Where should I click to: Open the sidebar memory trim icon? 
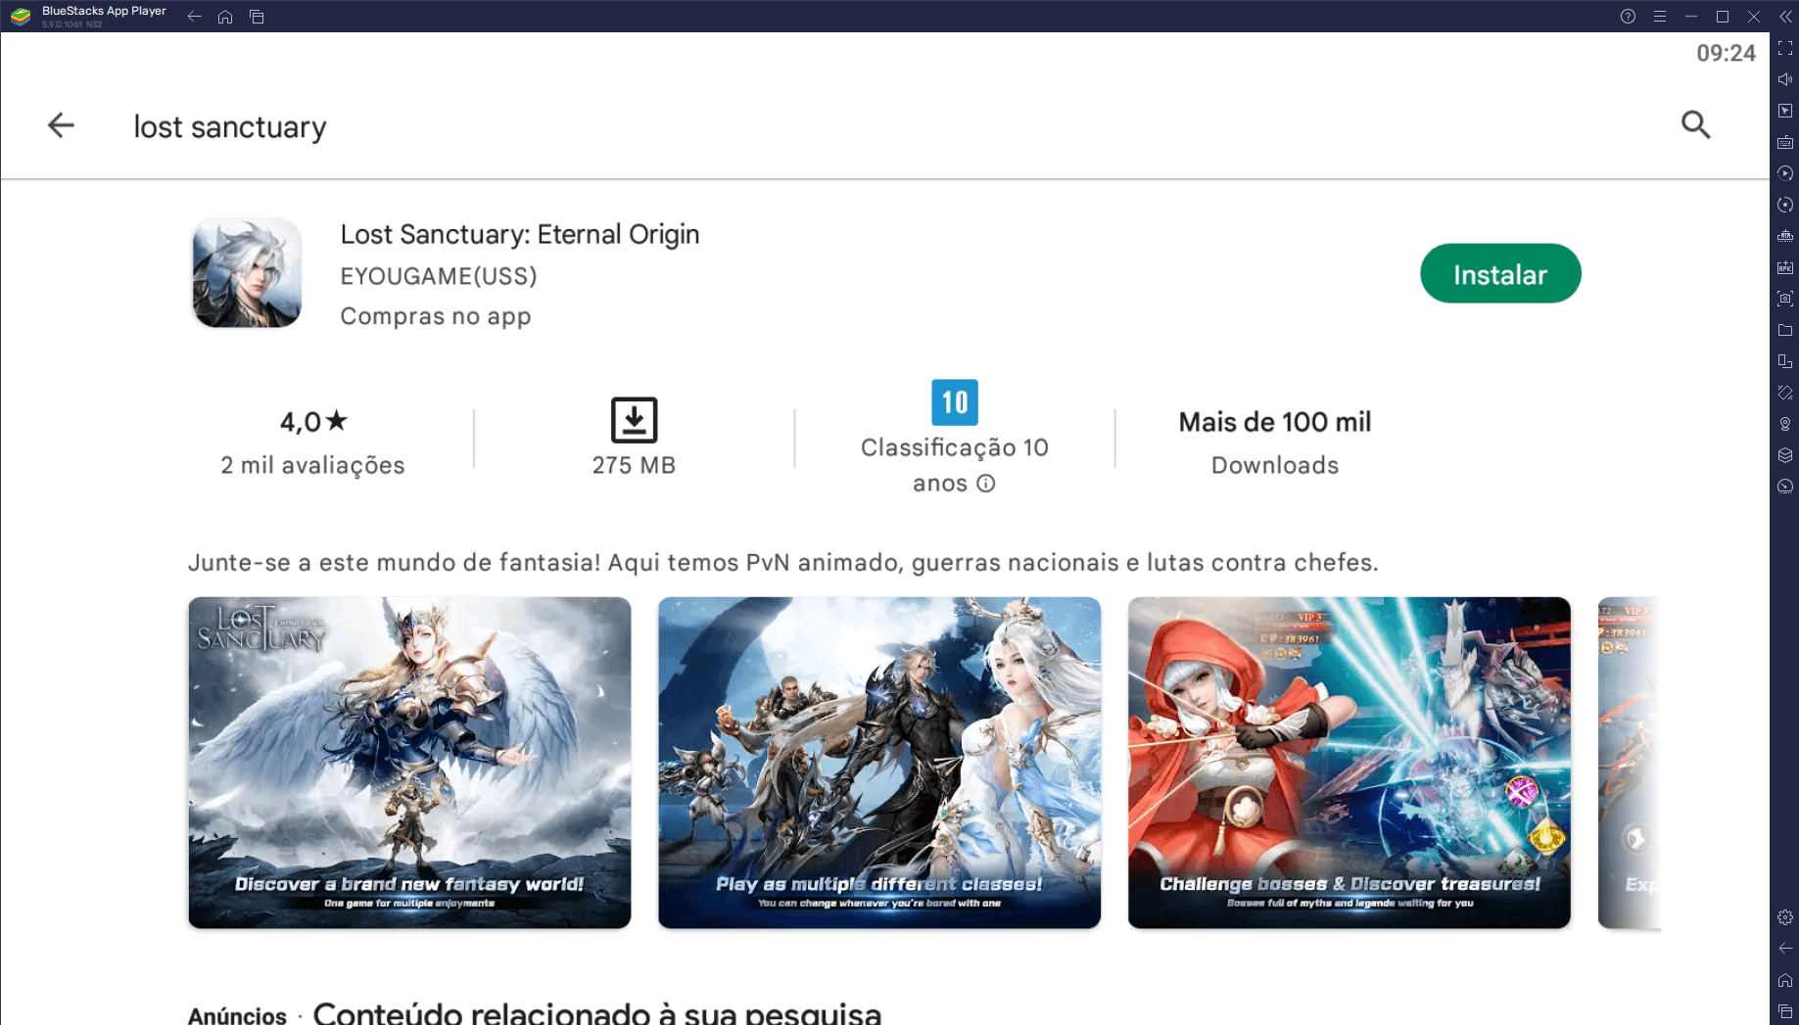point(1785,236)
